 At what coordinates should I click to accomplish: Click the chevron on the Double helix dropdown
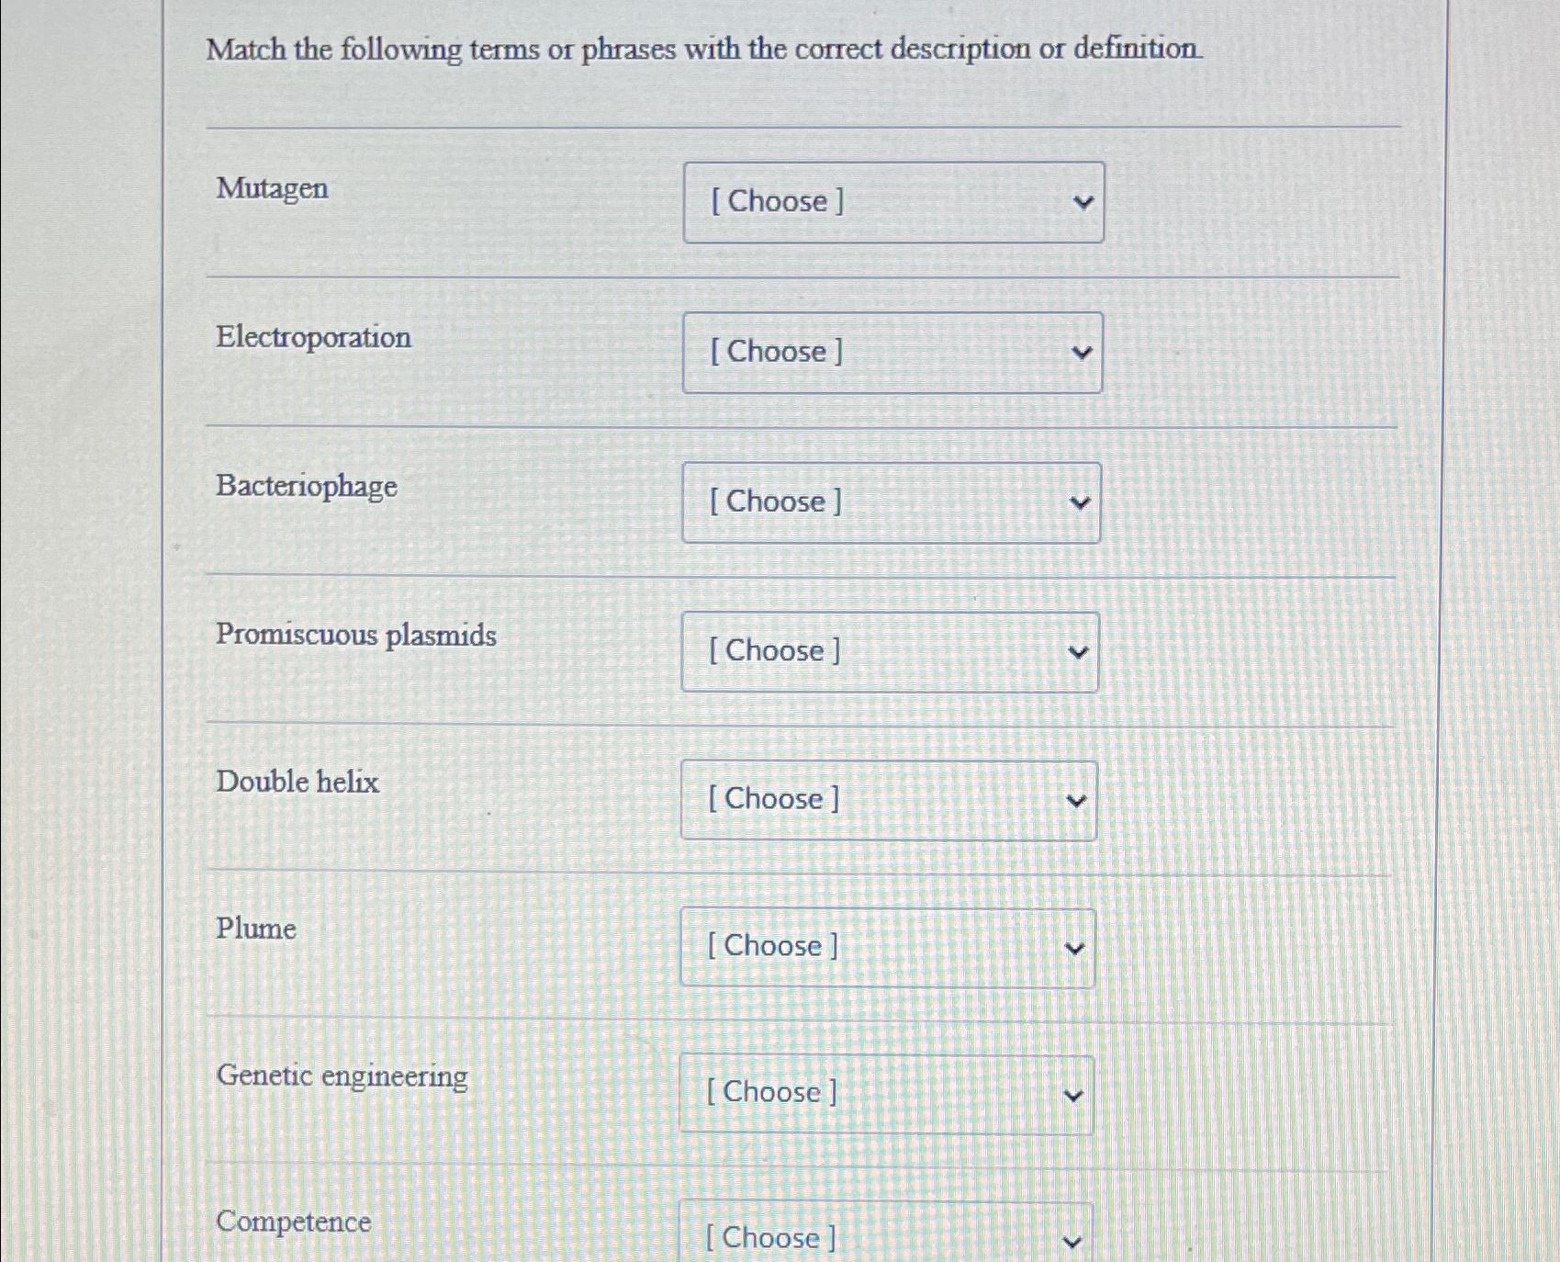1076,800
